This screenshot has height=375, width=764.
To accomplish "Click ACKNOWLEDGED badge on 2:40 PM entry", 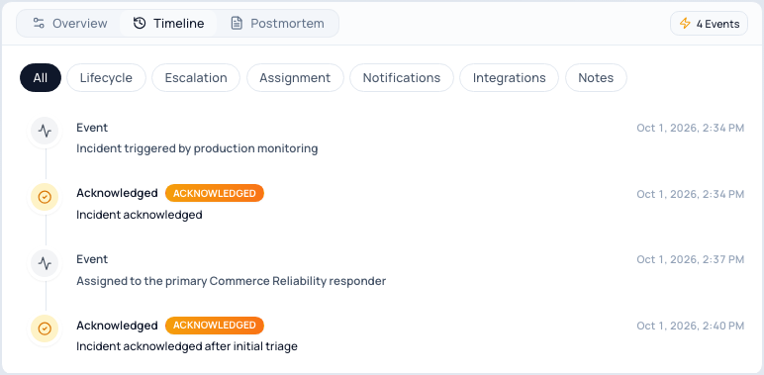I will 215,326.
